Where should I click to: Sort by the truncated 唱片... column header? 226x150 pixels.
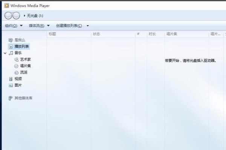(x=216, y=34)
